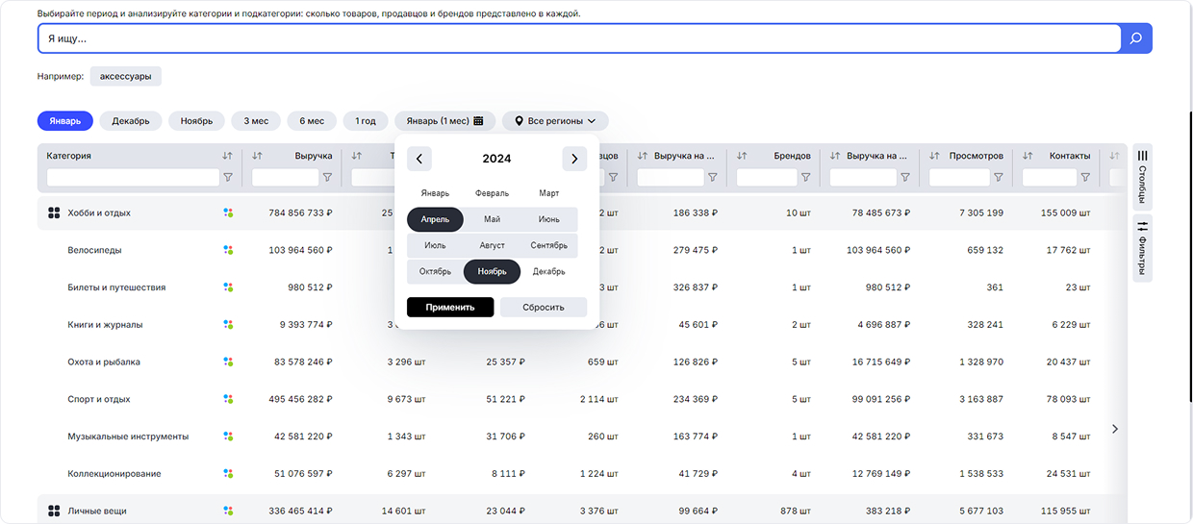
Task: Click the Я ищу search field
Action: [x=577, y=38]
